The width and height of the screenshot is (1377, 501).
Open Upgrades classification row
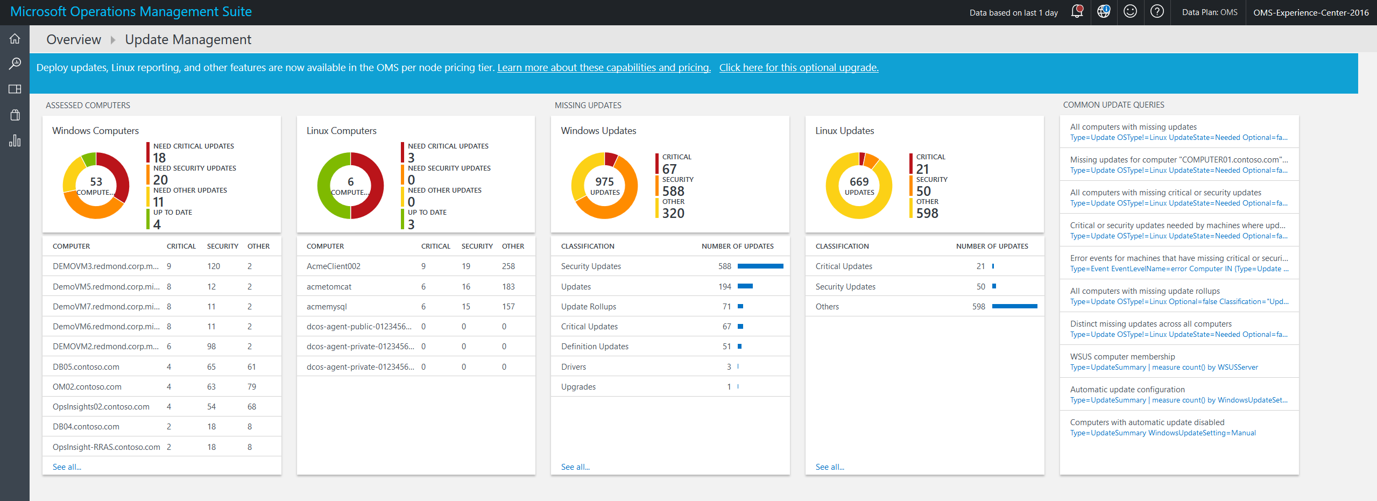(x=670, y=386)
